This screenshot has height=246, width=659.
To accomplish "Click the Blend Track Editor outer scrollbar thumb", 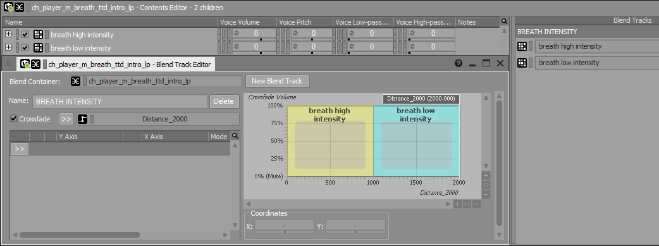I will [x=499, y=163].
